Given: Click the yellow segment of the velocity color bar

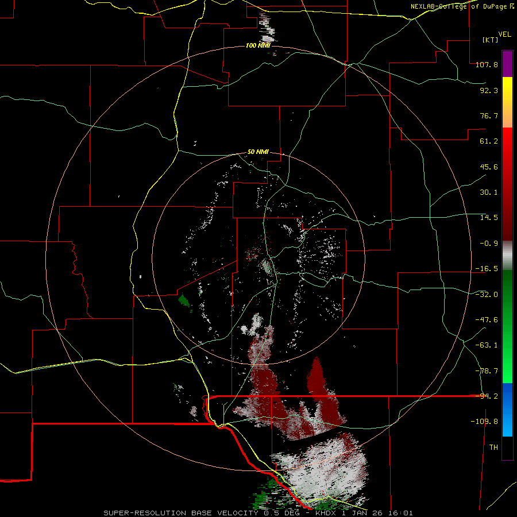Looking at the screenshot, I should (507, 102).
